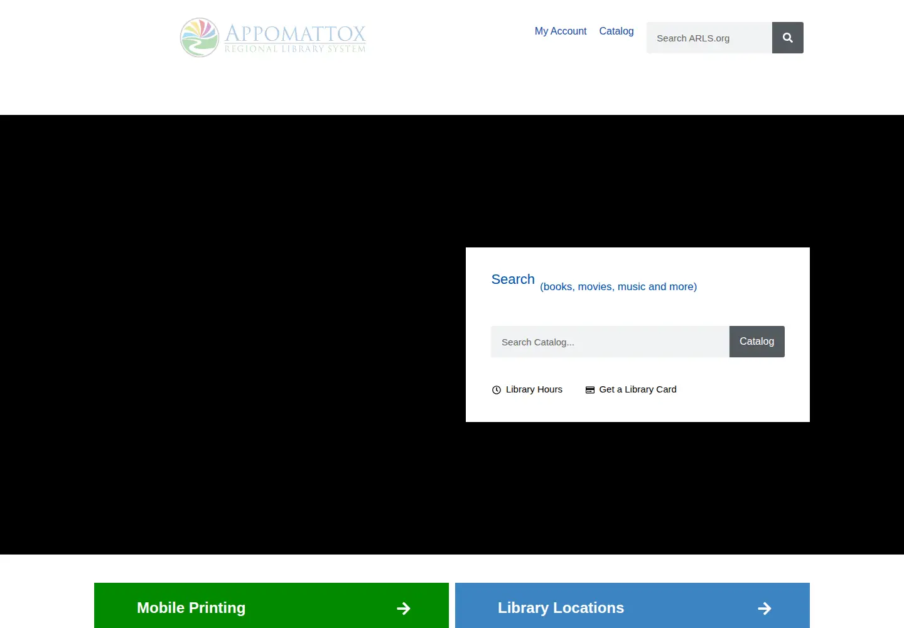Screen dimensions: 904x628
Task: Open the Mobile Printing green banner
Action: click(271, 605)
